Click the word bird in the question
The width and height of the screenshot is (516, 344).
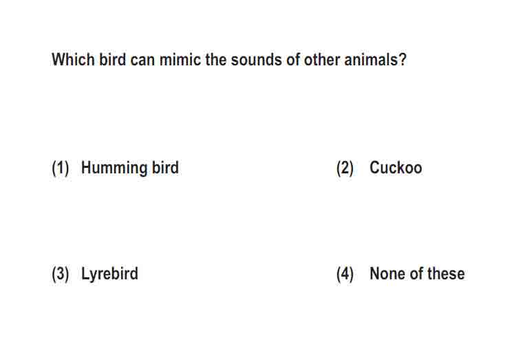(x=113, y=60)
